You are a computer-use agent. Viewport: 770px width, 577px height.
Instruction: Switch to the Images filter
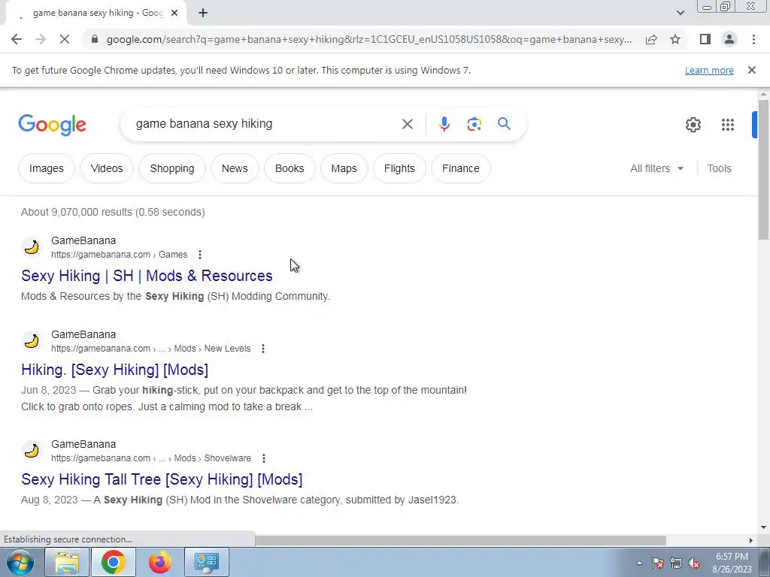tap(46, 168)
